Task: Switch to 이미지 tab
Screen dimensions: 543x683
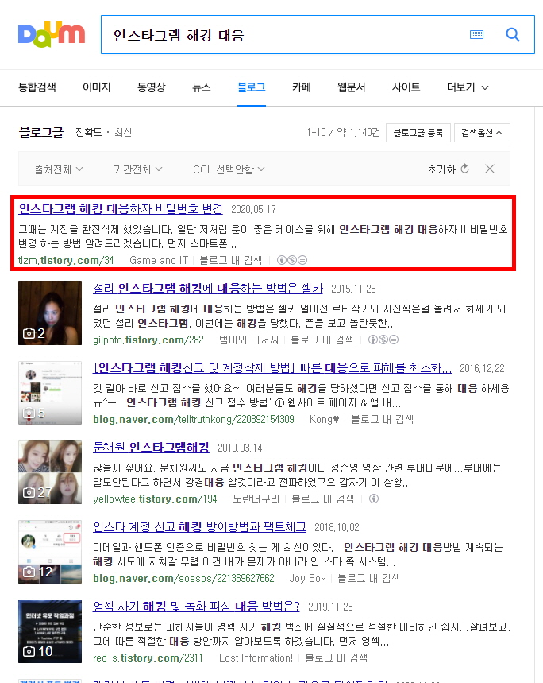Action: pyautogui.click(x=97, y=87)
